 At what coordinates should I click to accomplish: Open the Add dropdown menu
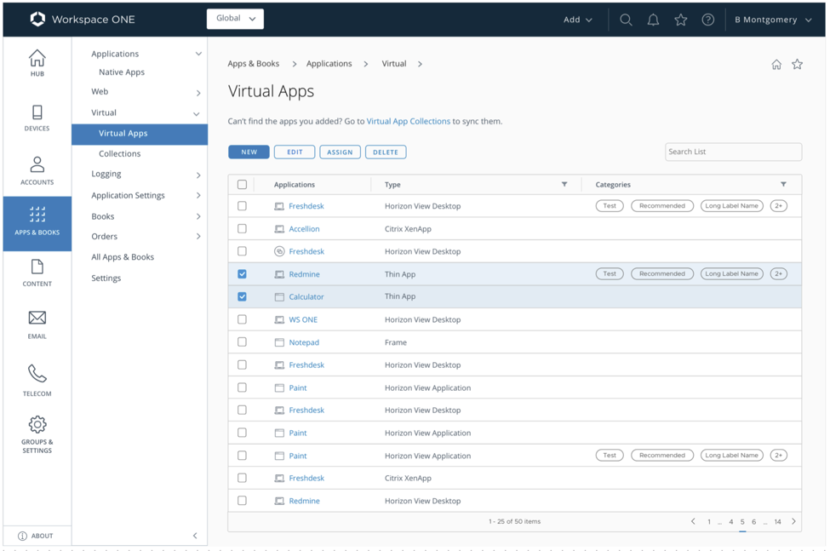pyautogui.click(x=577, y=20)
